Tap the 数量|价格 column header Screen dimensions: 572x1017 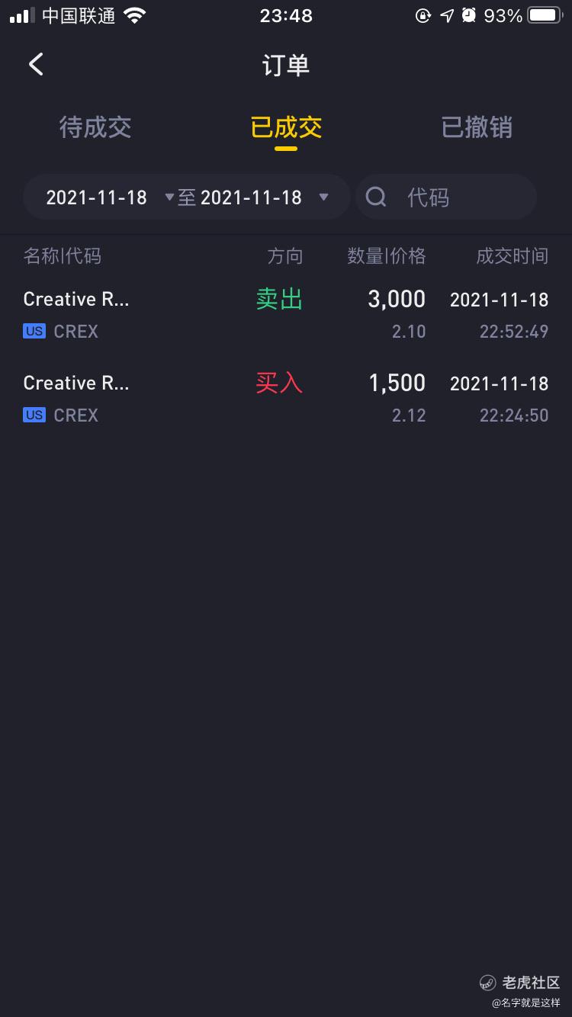pyautogui.click(x=387, y=256)
